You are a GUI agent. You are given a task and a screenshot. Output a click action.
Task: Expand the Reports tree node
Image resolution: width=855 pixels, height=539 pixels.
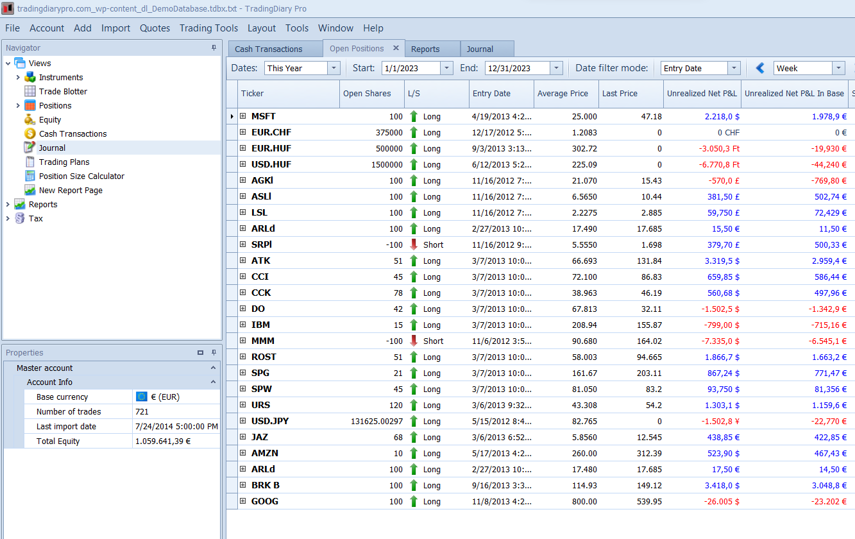coord(8,204)
